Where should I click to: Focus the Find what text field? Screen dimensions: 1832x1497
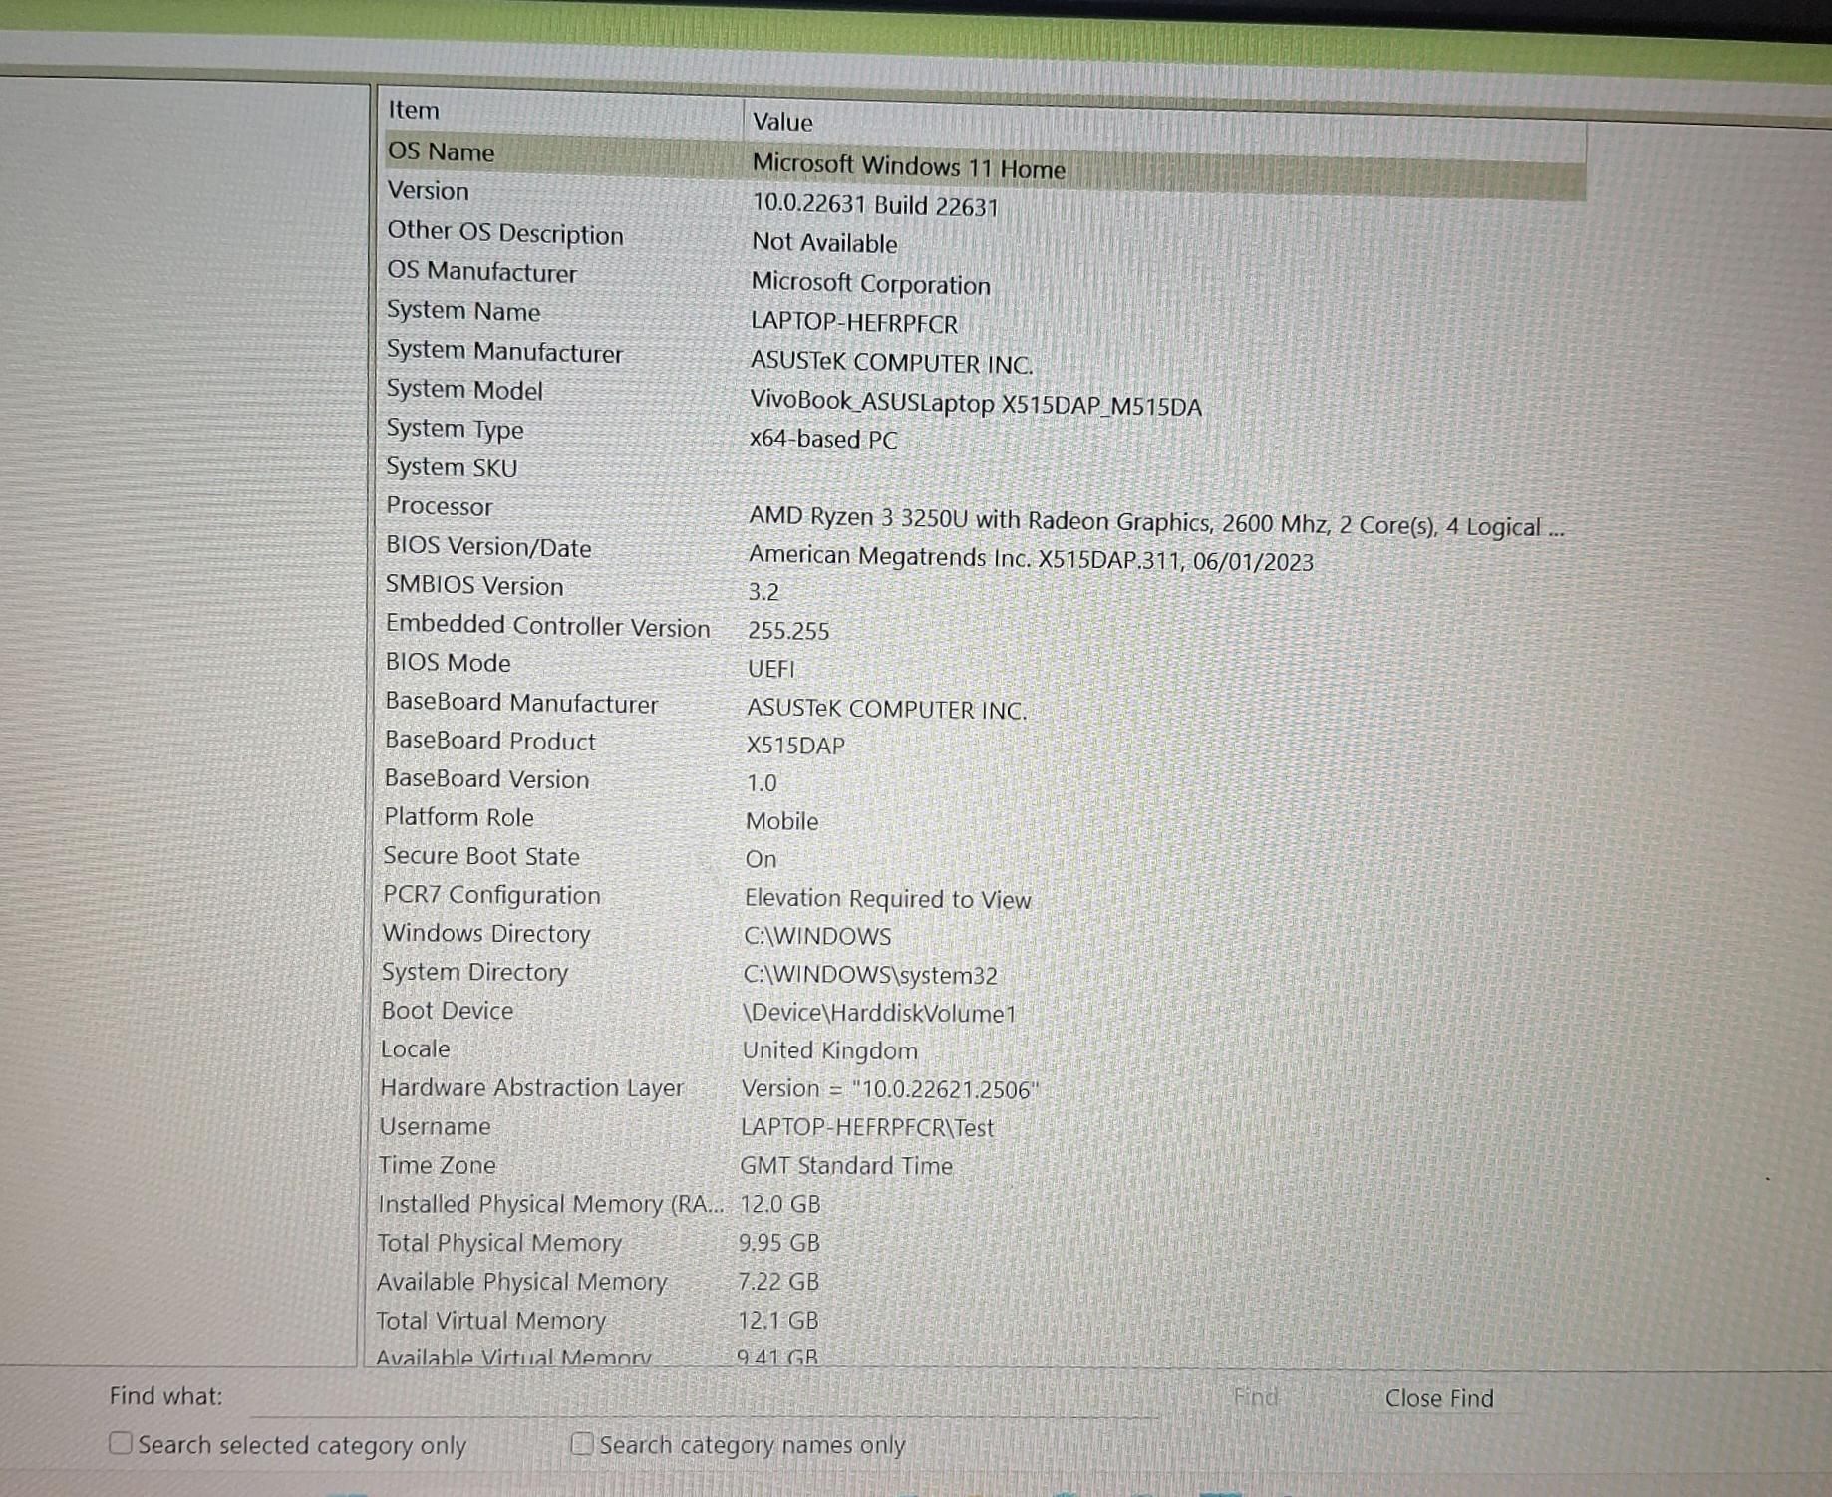pyautogui.click(x=698, y=1398)
